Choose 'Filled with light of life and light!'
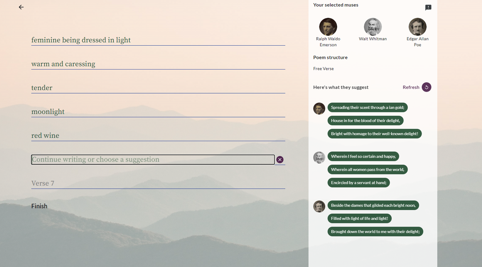The image size is (482, 267). pyautogui.click(x=360, y=218)
